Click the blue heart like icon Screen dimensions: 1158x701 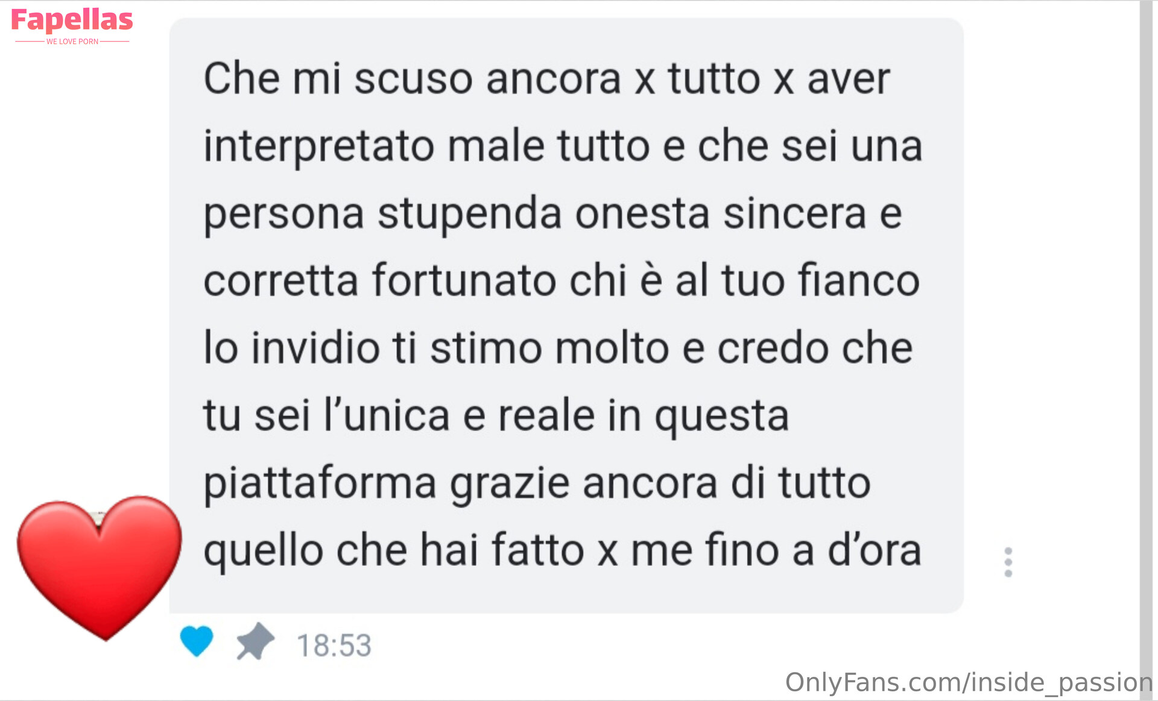[x=197, y=641]
